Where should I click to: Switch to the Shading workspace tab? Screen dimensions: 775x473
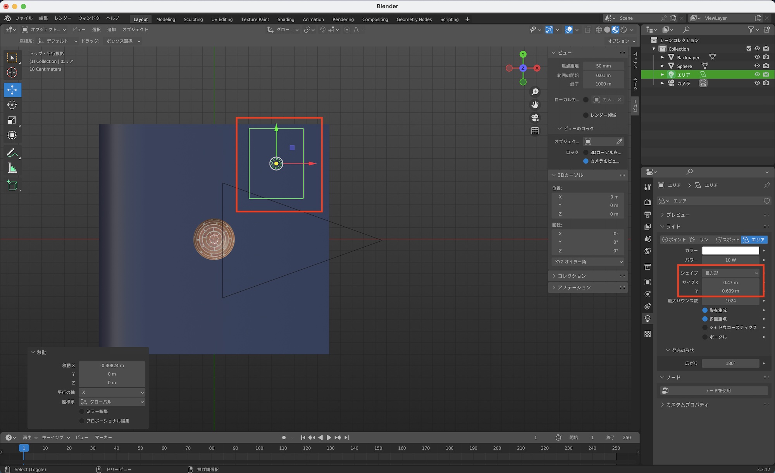286,19
